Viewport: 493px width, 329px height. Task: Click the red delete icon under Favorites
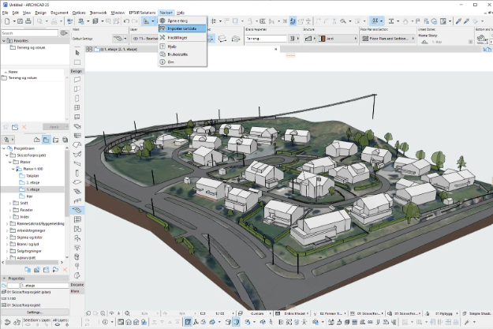24,126
